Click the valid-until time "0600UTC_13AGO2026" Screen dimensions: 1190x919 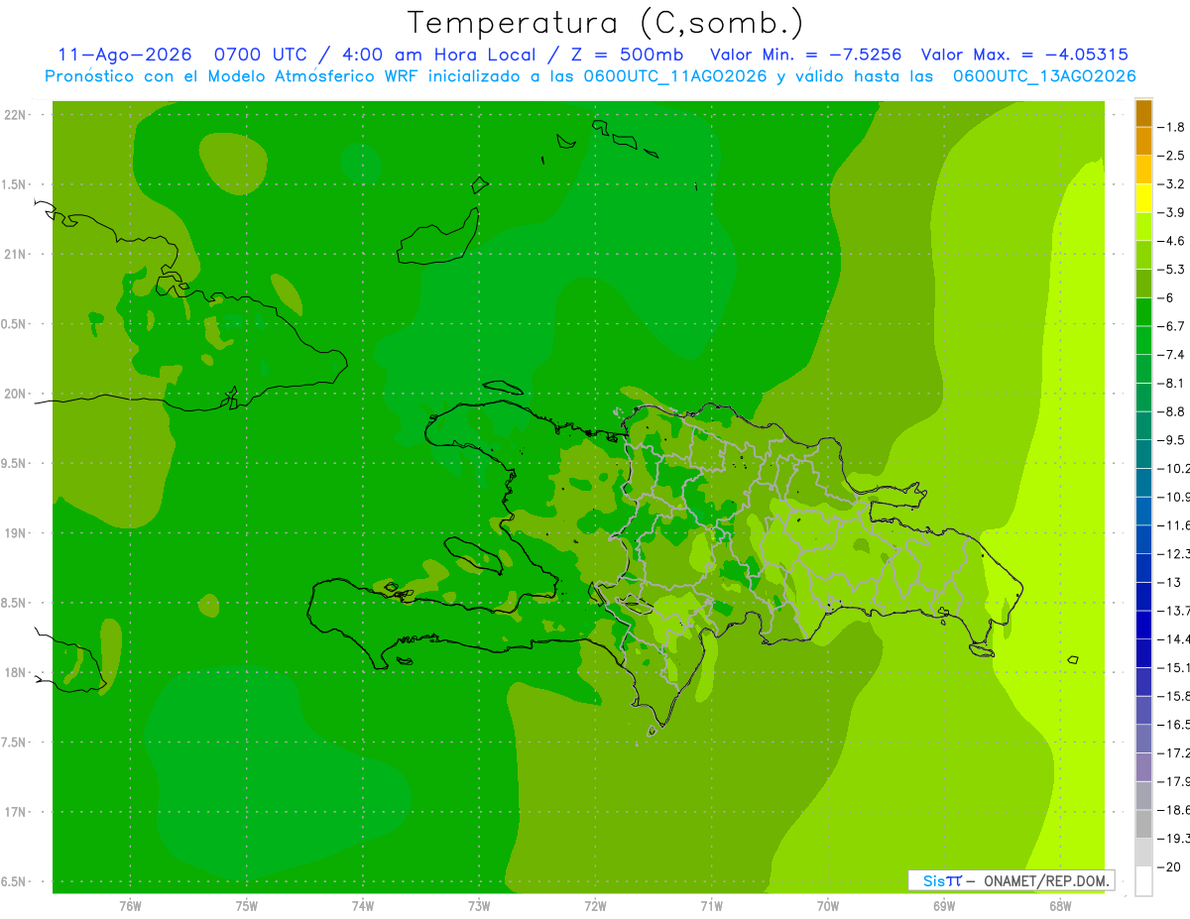click(1044, 76)
